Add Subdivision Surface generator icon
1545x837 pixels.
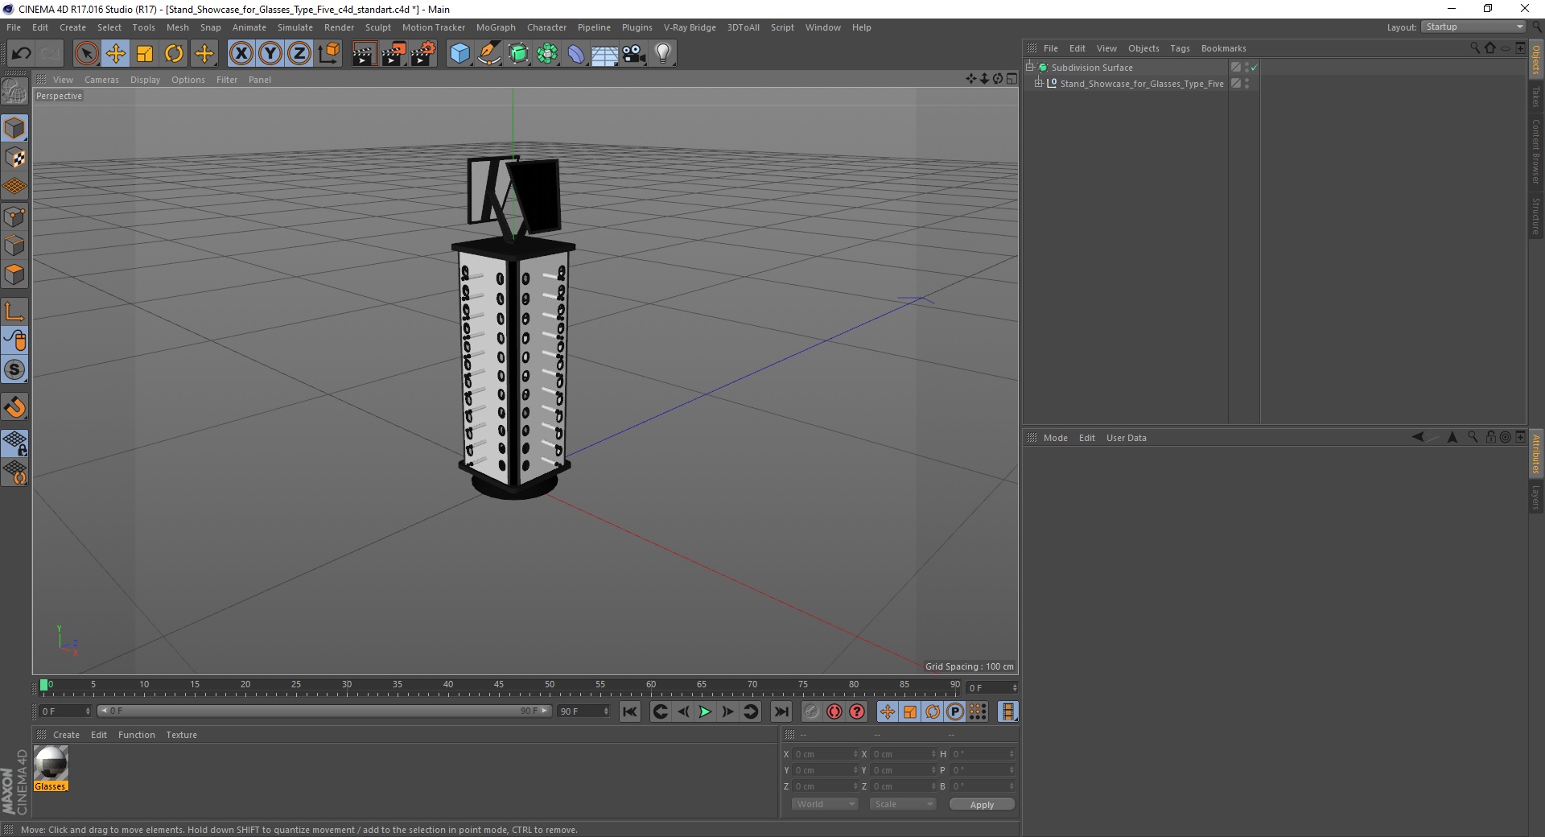coord(518,54)
